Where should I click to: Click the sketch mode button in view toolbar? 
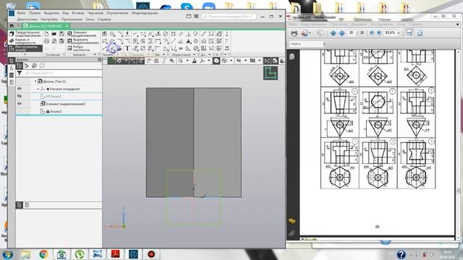(111, 61)
